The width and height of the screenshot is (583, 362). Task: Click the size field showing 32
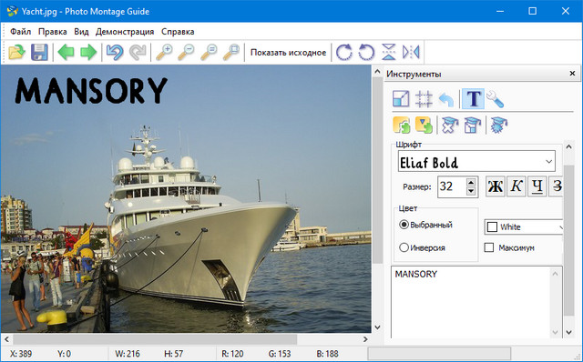pos(452,186)
